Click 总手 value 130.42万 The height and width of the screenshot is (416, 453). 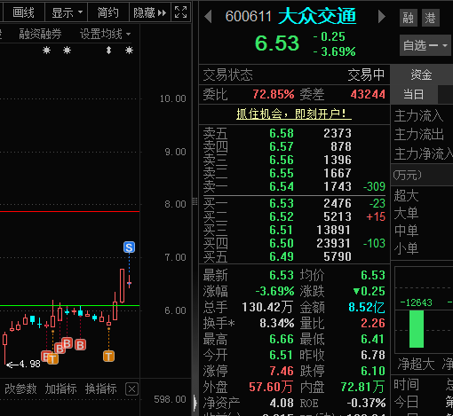point(267,308)
